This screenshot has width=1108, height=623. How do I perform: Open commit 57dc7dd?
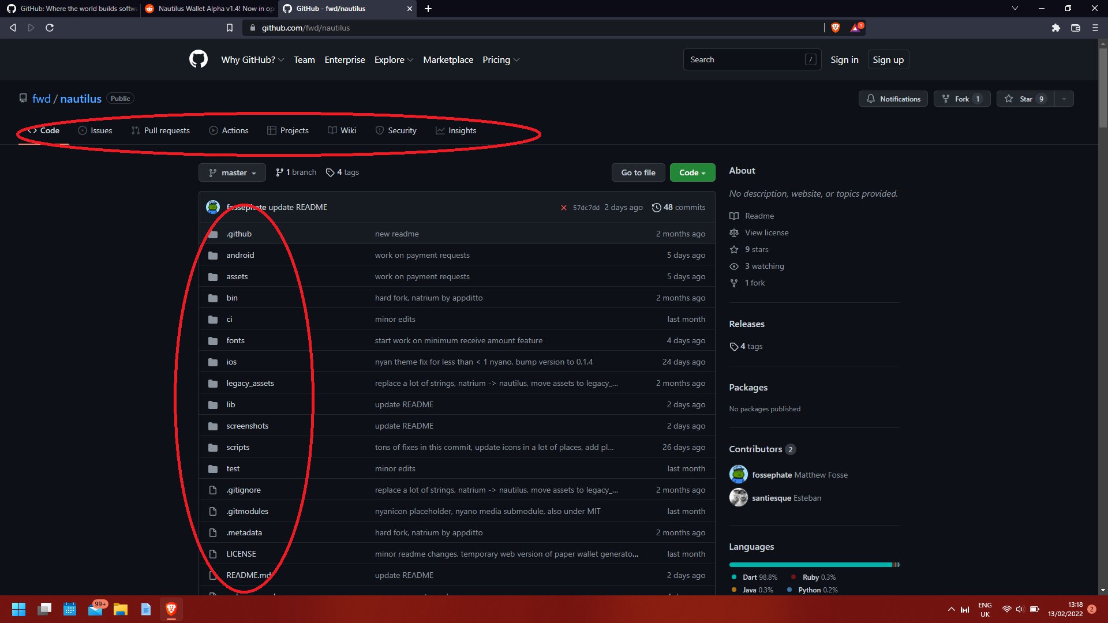[x=586, y=208]
